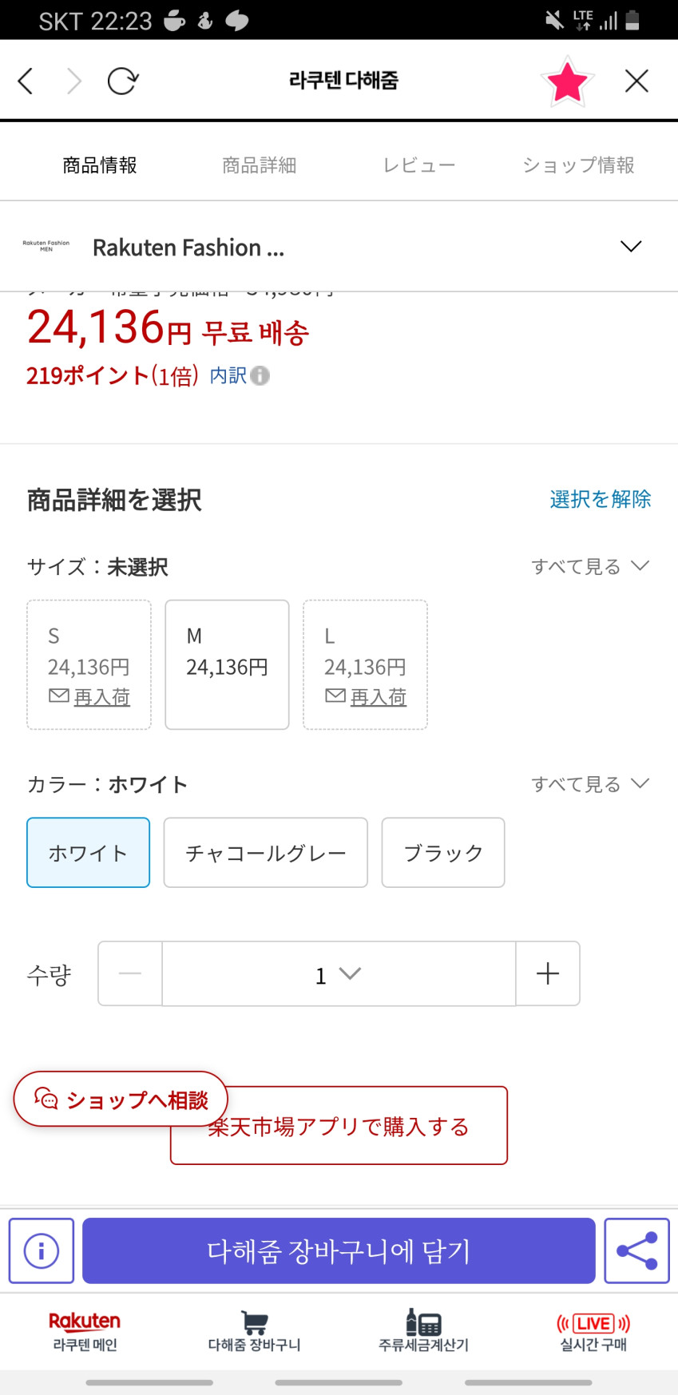
Task: Expand すべて見る for sizes
Action: coord(591,567)
